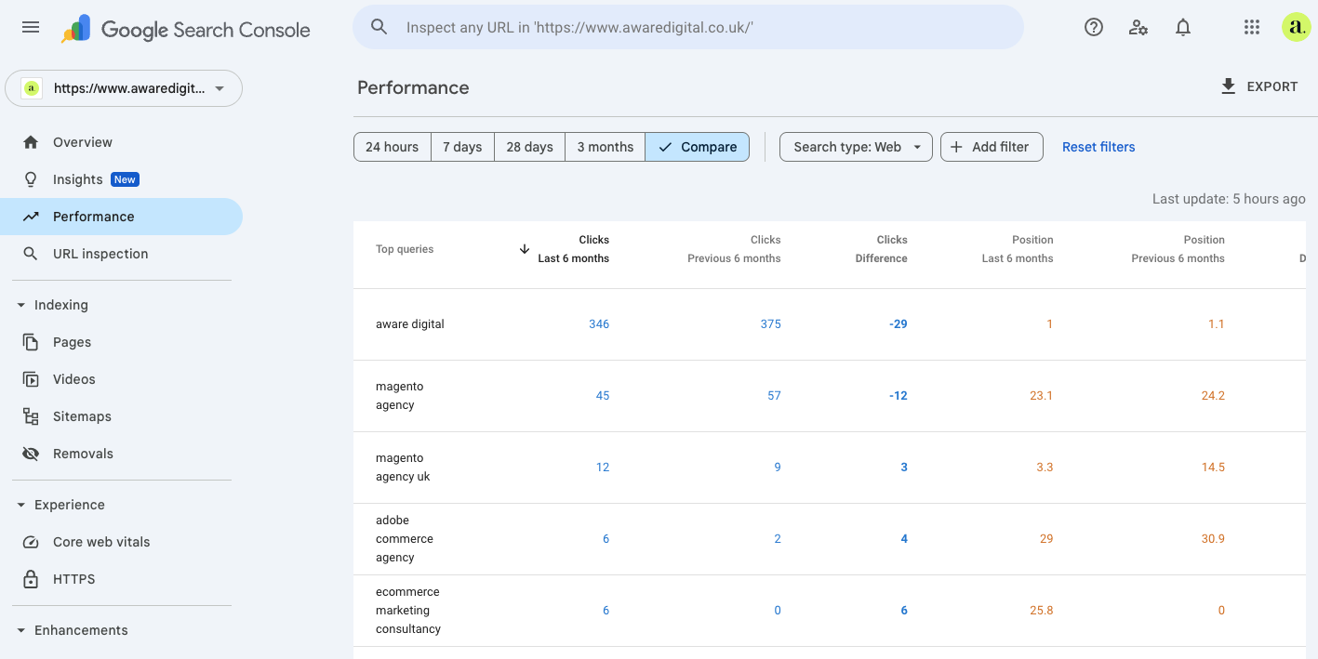Open the notifications bell
Image resolution: width=1318 pixels, height=659 pixels.
click(1183, 27)
